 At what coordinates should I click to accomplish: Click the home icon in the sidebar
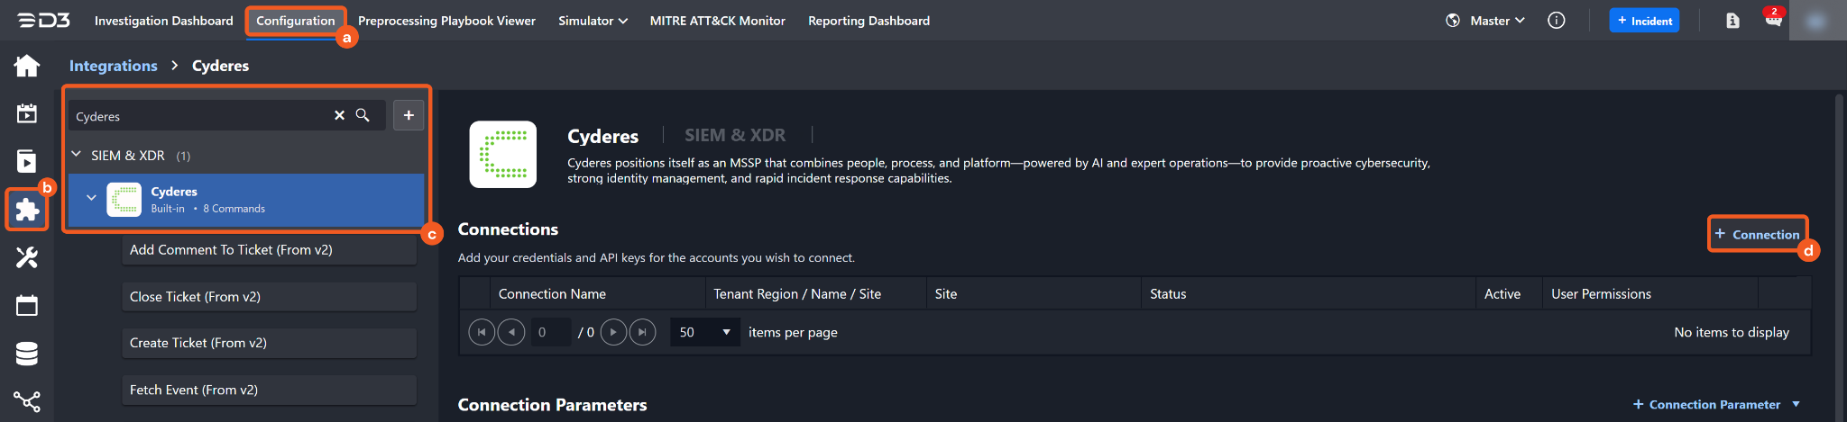pos(27,66)
